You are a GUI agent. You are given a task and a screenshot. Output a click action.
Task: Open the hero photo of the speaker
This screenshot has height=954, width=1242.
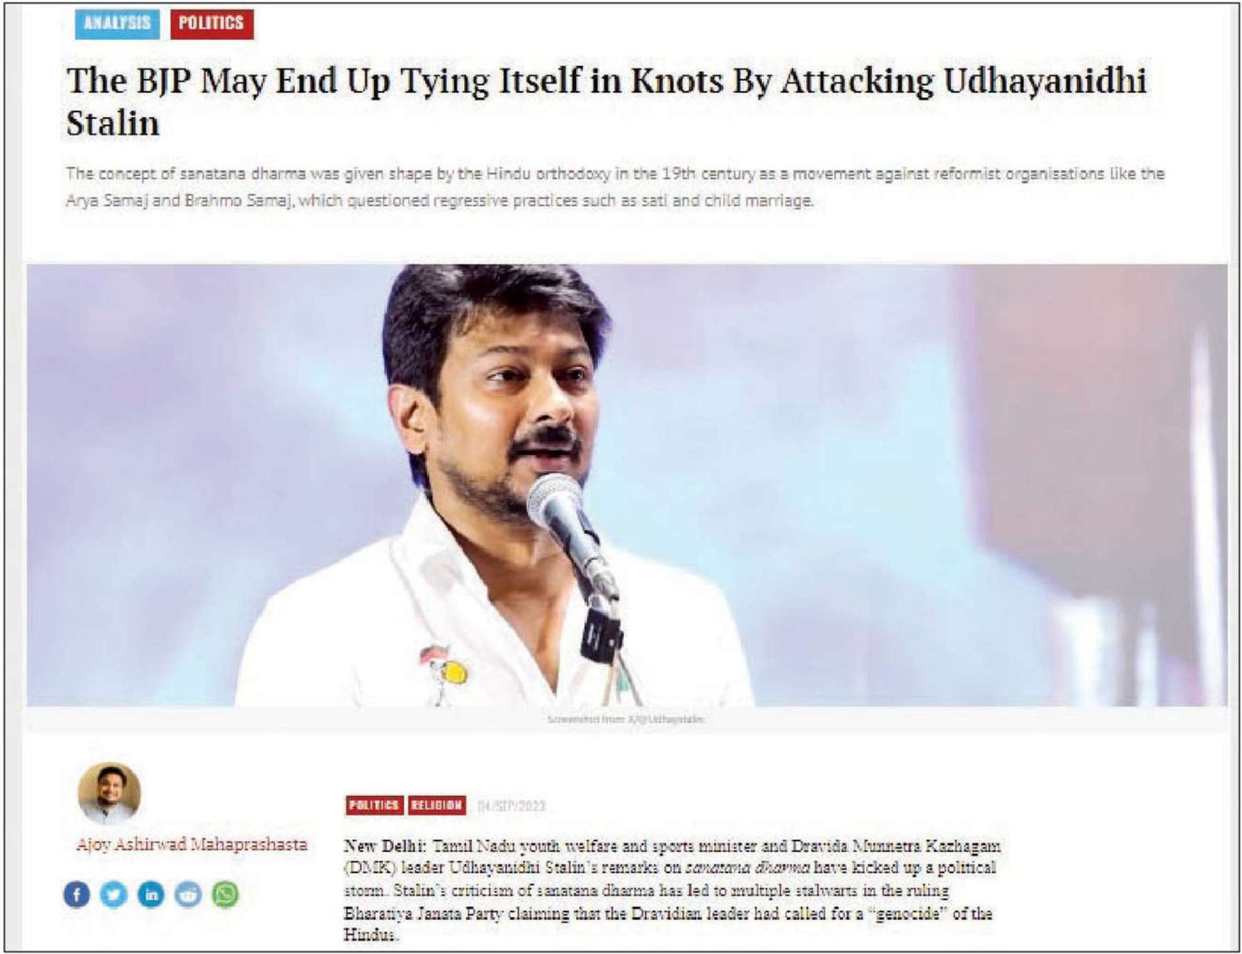[627, 486]
